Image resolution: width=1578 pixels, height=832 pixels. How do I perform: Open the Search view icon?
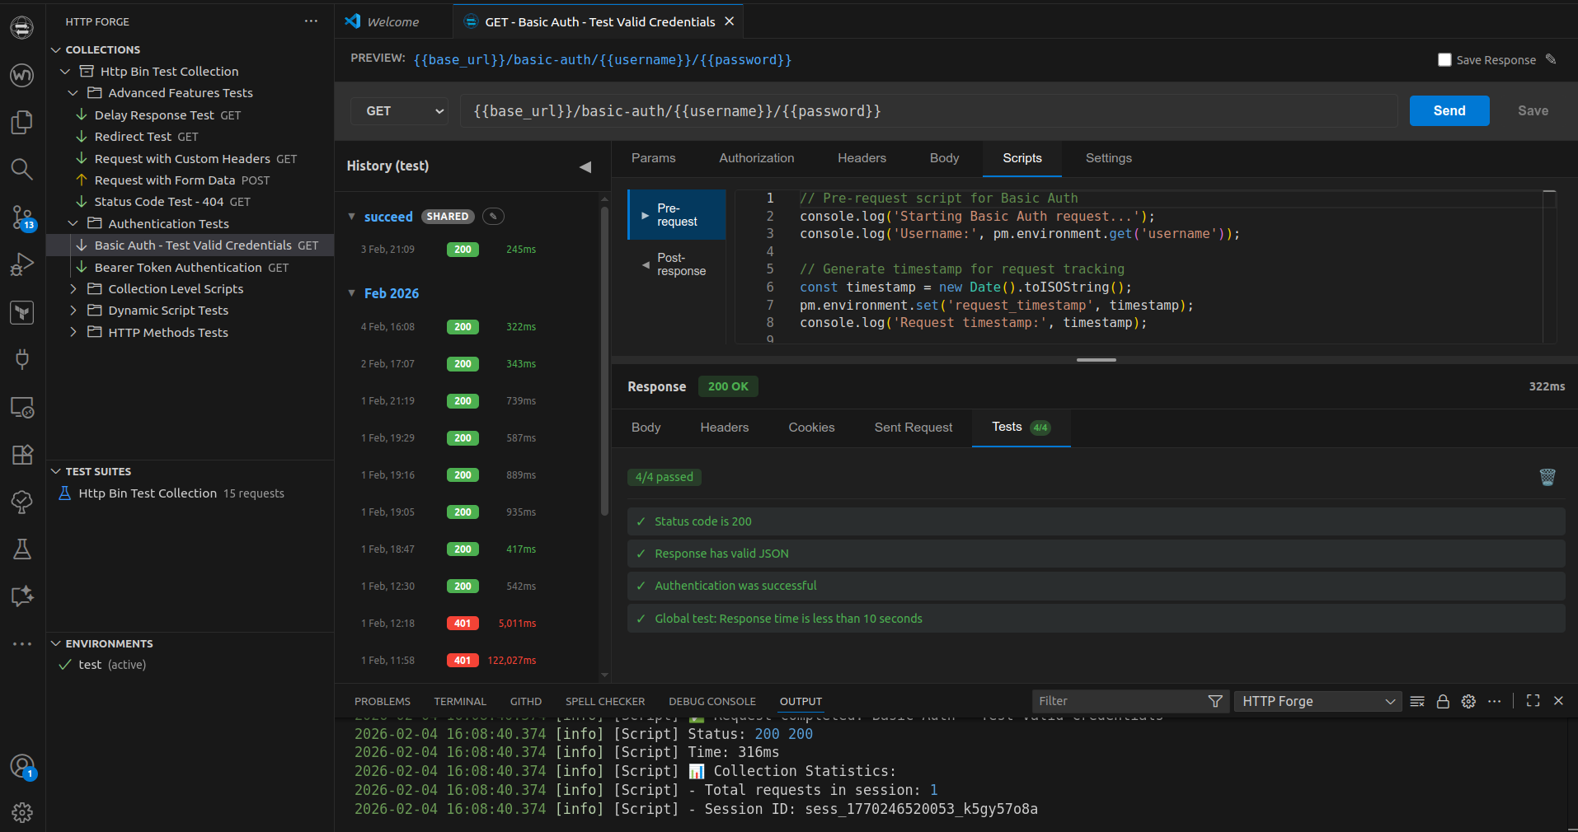(x=22, y=170)
